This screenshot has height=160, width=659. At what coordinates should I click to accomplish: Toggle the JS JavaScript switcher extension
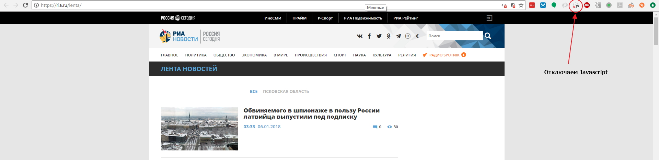576,5
